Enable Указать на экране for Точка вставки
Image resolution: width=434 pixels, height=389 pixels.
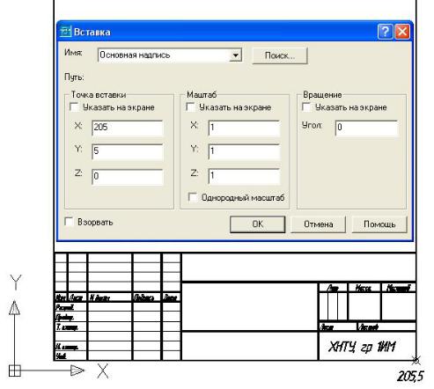tap(74, 106)
